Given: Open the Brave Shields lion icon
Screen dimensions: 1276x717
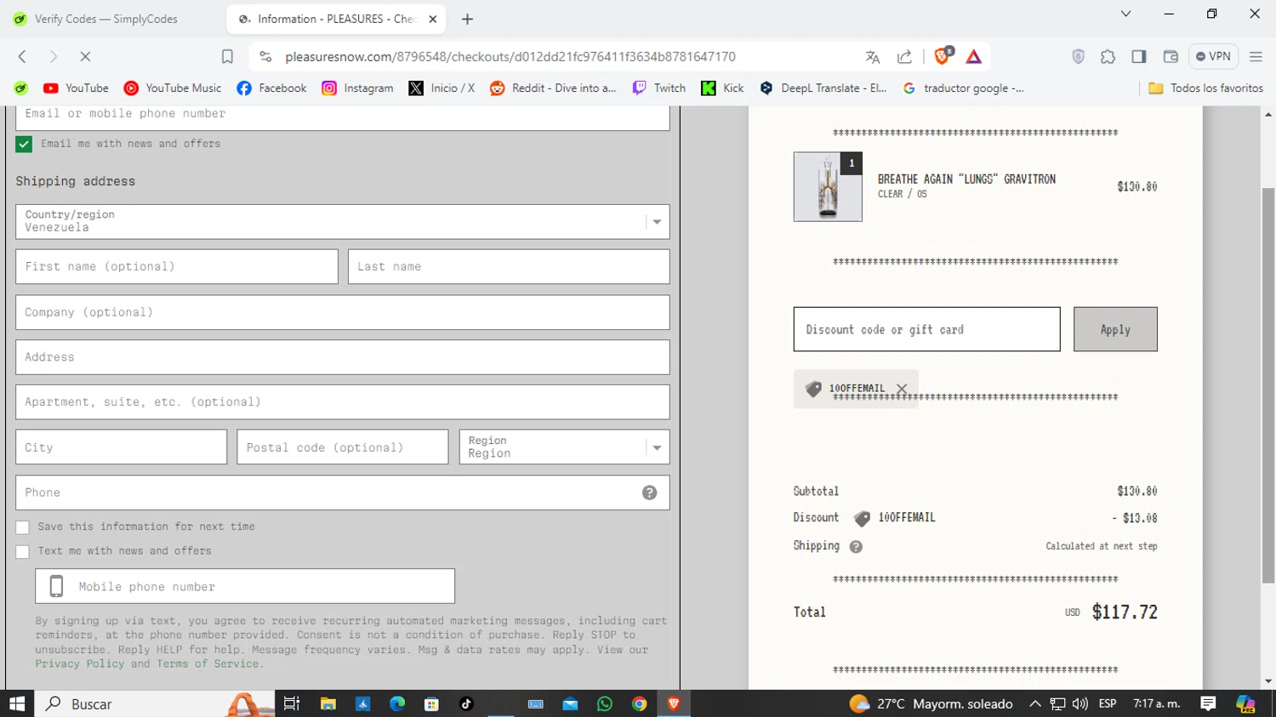Looking at the screenshot, I should (x=943, y=56).
